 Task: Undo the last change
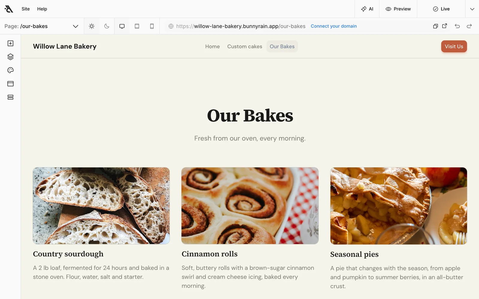point(457,26)
